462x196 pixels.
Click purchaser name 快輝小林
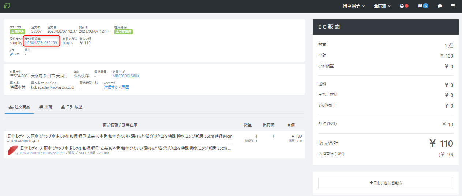[x=18, y=87]
